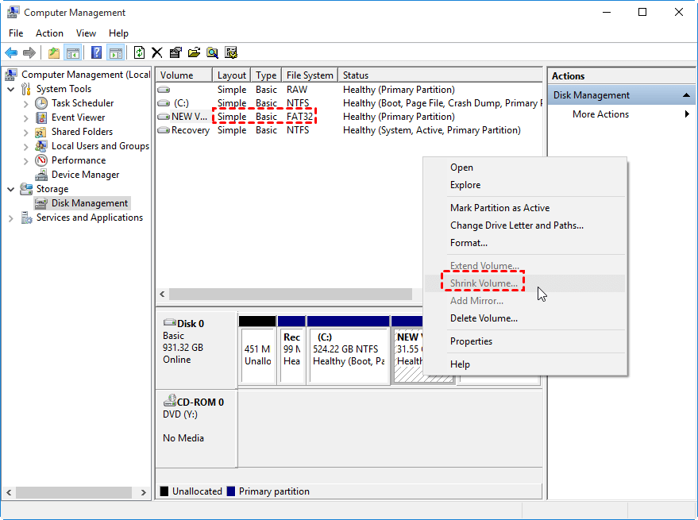Collapse the Storage tree node

coord(10,189)
